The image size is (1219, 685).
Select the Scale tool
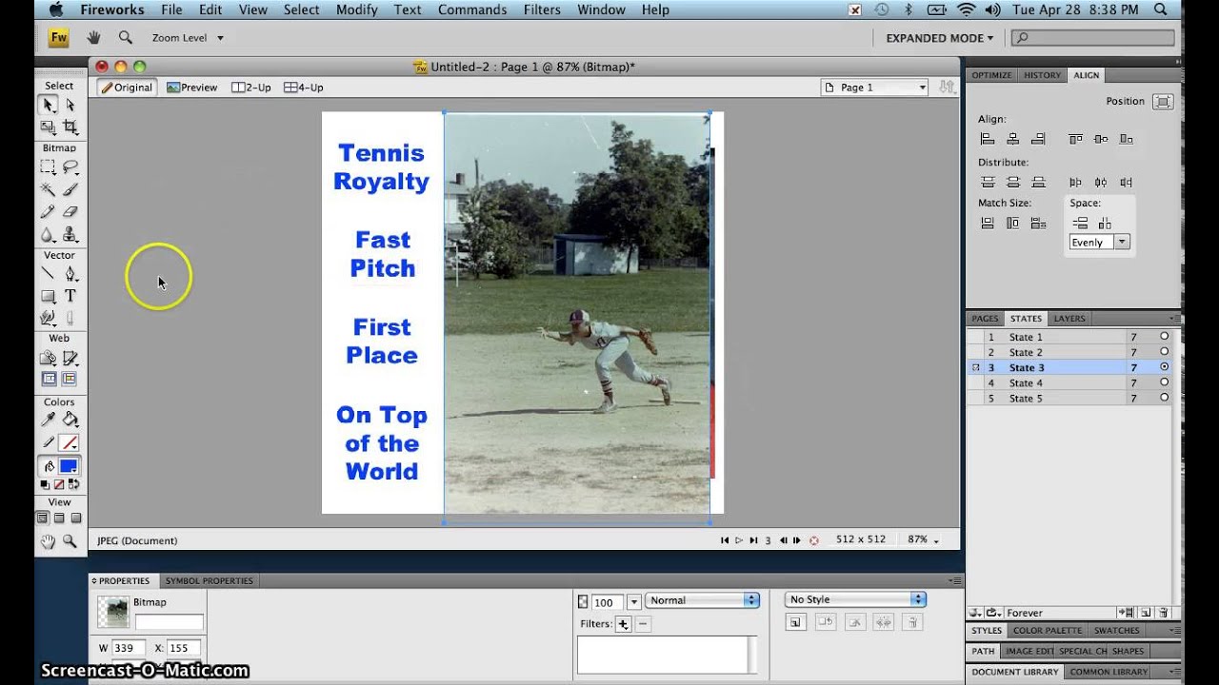click(x=48, y=127)
